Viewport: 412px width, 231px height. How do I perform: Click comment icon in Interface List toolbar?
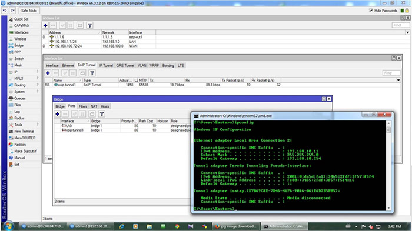click(x=82, y=73)
